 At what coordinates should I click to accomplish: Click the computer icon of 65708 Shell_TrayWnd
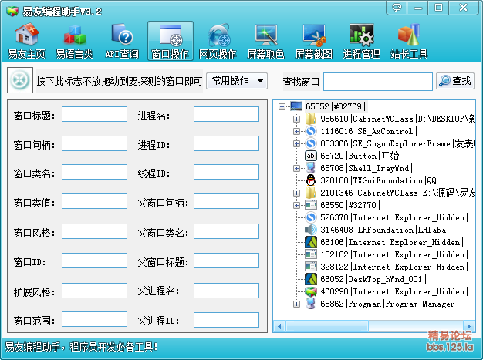pos(311,168)
